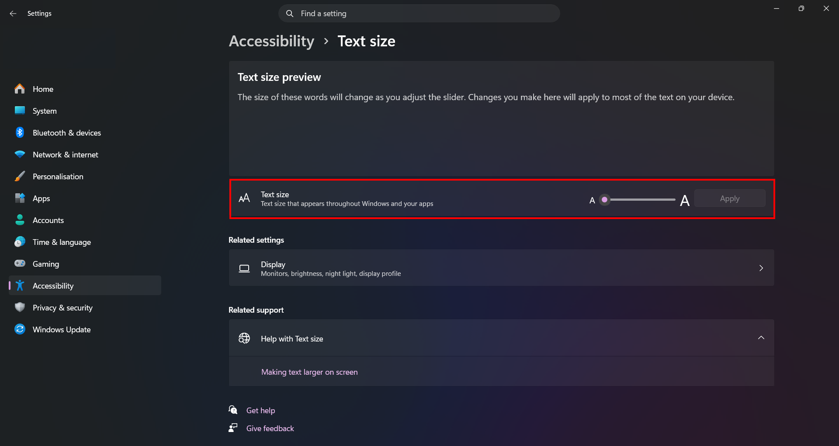Open Privacy & security settings

85,307
